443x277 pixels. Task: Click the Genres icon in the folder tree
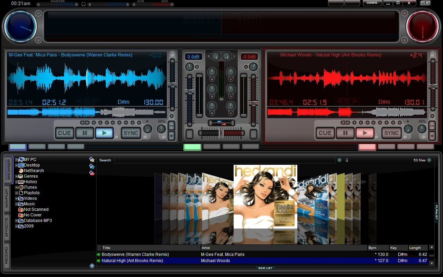pyautogui.click(x=21, y=176)
